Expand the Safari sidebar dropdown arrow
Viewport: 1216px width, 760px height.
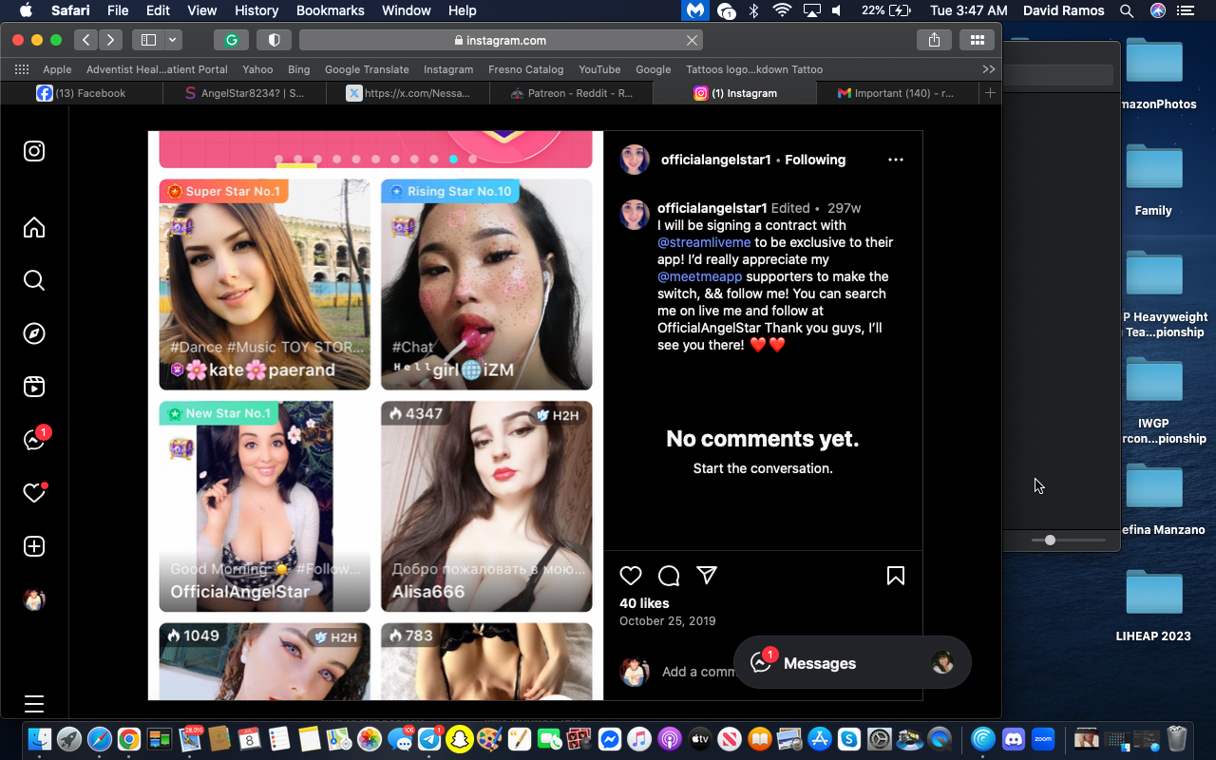point(173,40)
